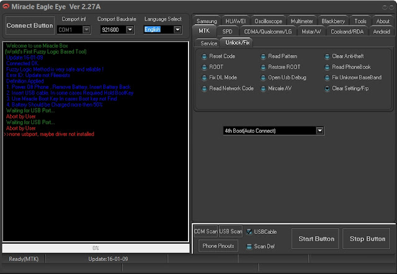Open the HUAWEI tab
The width and height of the screenshot is (397, 274).
point(236,21)
